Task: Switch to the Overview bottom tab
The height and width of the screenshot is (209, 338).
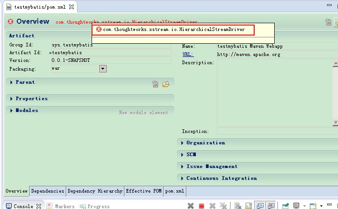Action: 16,191
